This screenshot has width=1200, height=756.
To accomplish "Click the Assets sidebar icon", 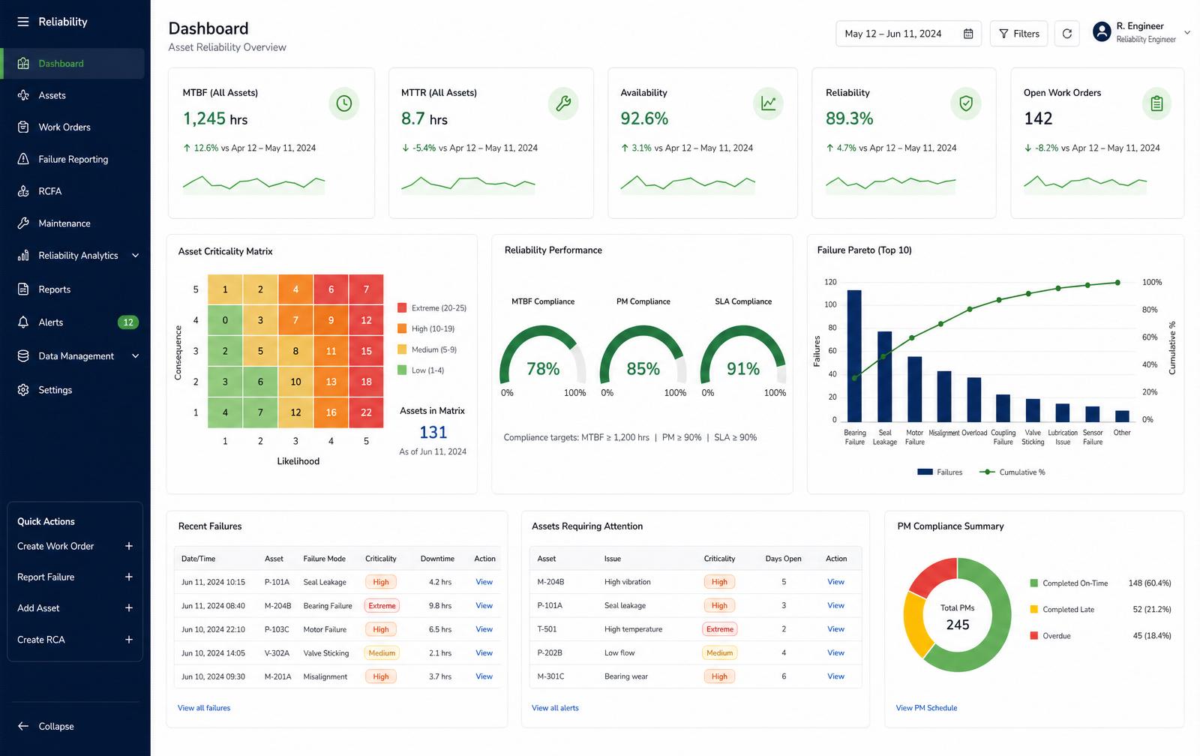I will (23, 95).
